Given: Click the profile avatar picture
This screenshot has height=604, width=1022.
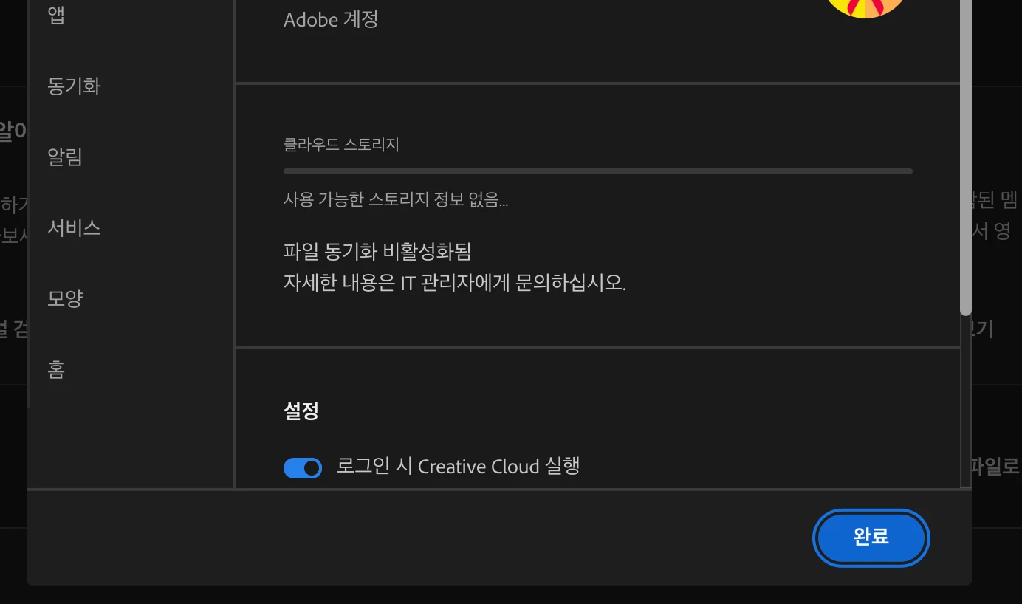Looking at the screenshot, I should pos(865,7).
